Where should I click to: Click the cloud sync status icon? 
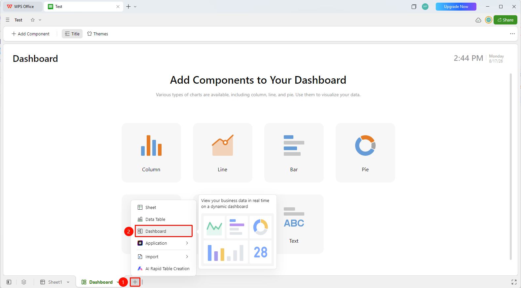point(478,20)
